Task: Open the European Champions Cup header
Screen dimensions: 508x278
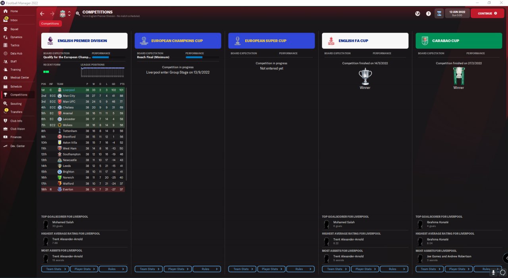Action: [x=178, y=40]
